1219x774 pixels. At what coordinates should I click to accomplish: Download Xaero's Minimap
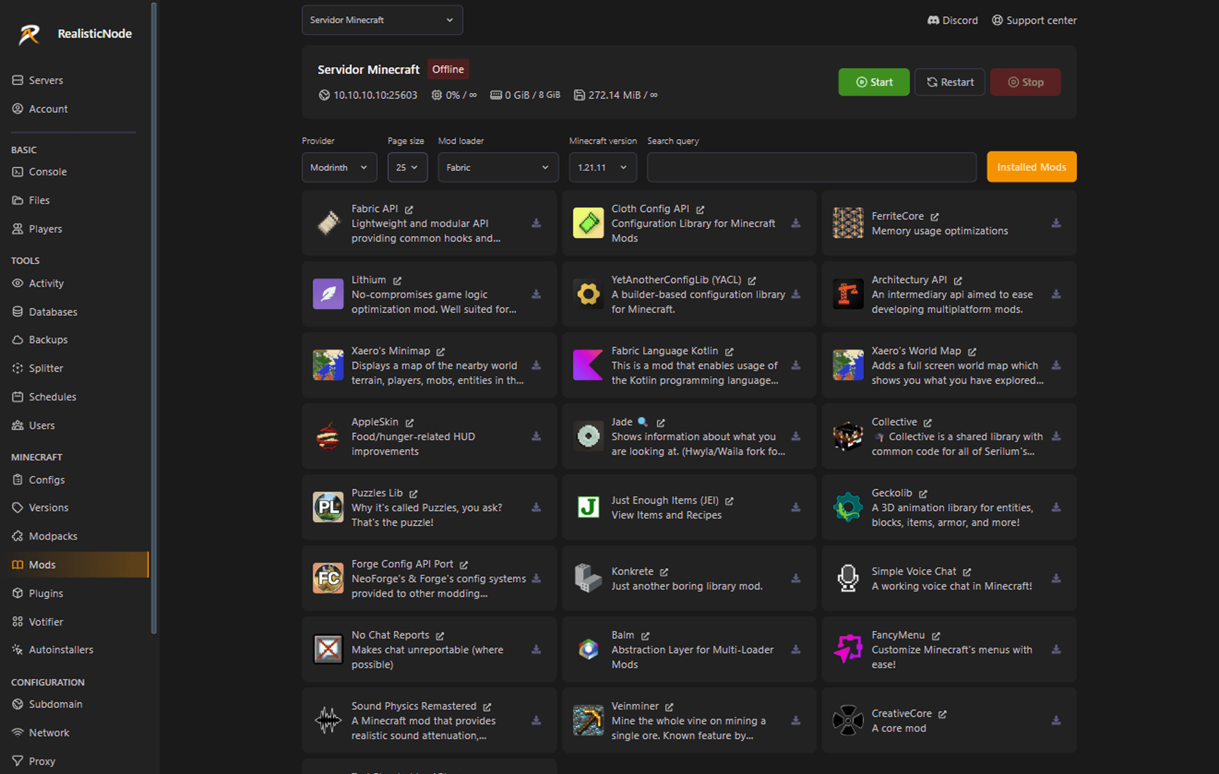click(x=536, y=365)
